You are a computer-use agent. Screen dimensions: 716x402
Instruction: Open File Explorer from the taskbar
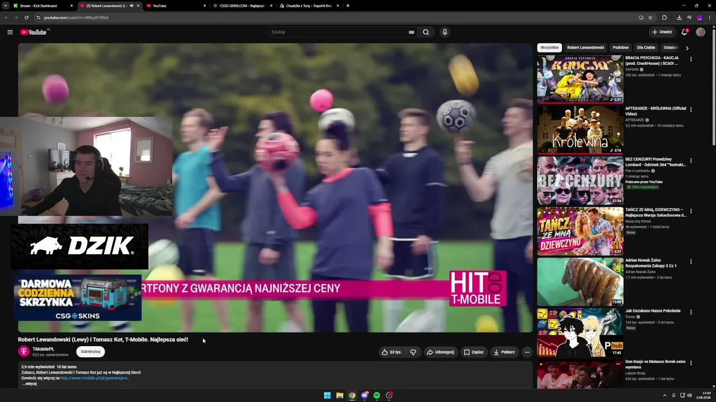[x=340, y=395]
